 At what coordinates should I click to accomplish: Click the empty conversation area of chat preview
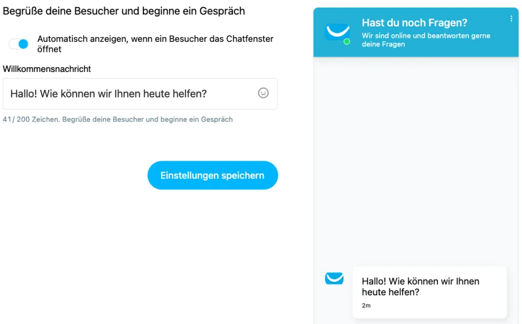[x=416, y=160]
